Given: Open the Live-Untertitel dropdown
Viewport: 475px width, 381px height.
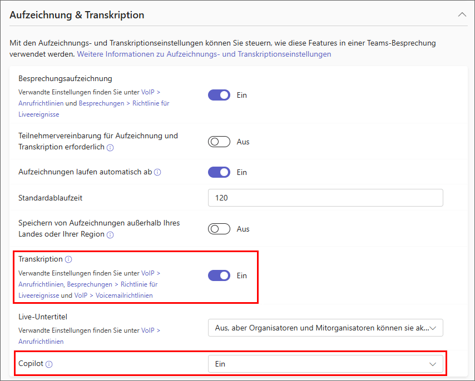Looking at the screenshot, I should click(x=325, y=328).
